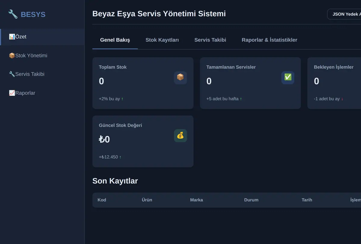Click the -1 adet bu ay text

(329, 99)
